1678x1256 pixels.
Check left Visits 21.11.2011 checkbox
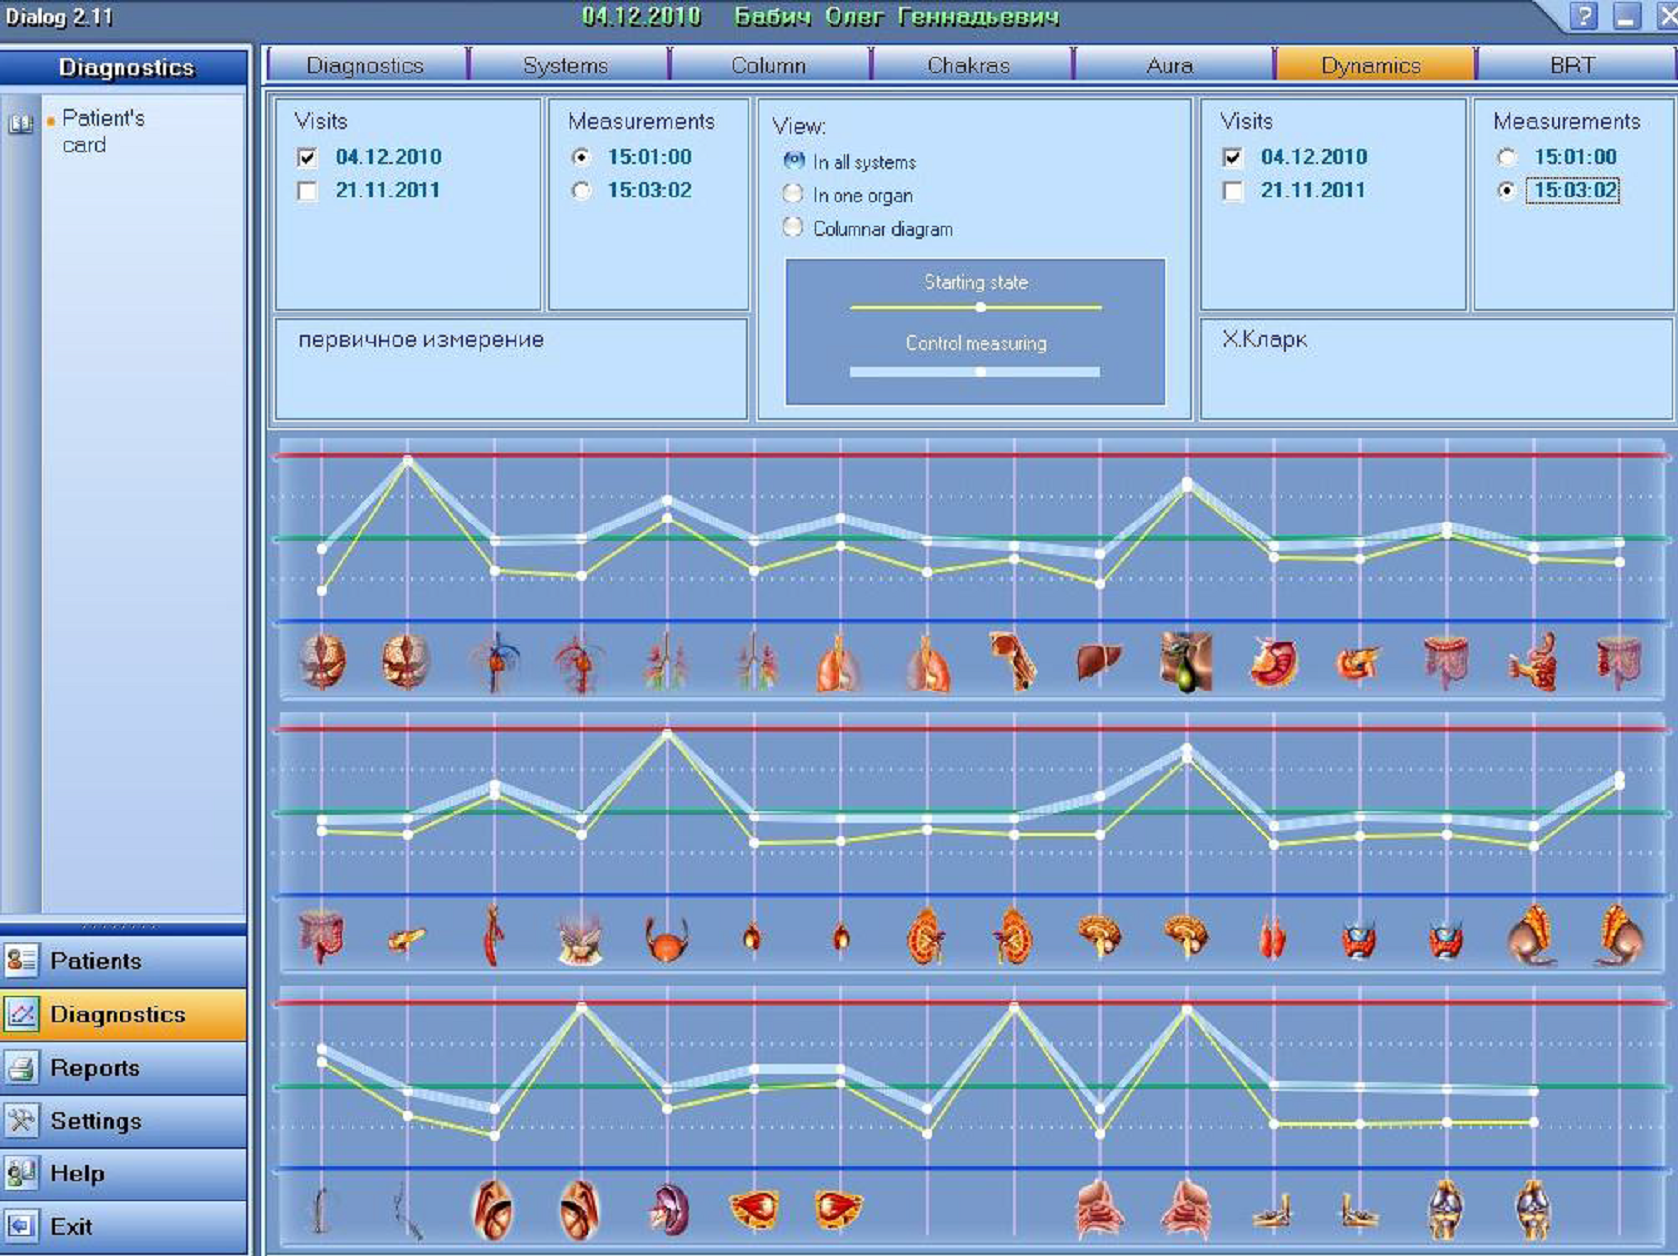(307, 191)
